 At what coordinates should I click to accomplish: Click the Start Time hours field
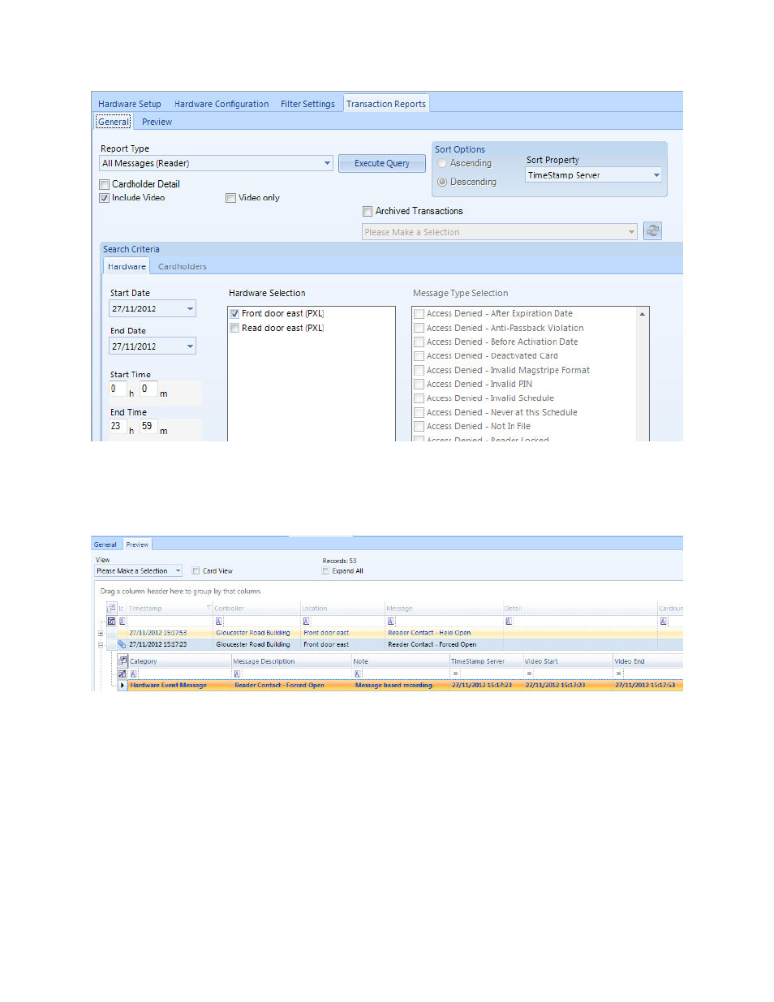click(x=118, y=389)
